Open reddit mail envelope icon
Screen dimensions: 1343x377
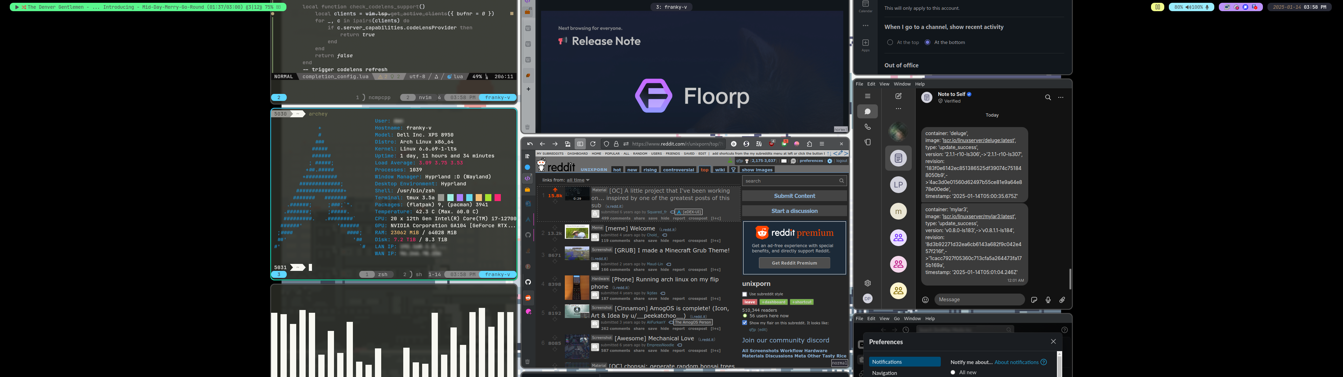(783, 161)
